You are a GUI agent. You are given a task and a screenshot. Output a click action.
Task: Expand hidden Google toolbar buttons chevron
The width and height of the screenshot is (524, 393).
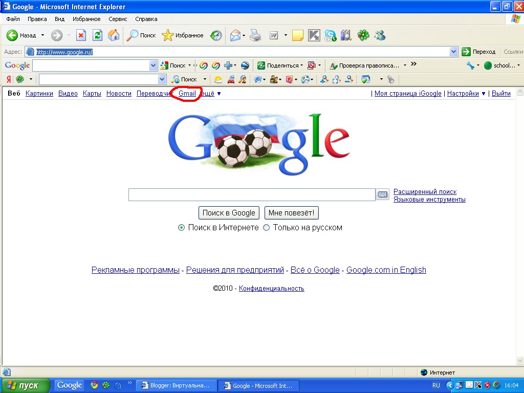click(x=413, y=64)
